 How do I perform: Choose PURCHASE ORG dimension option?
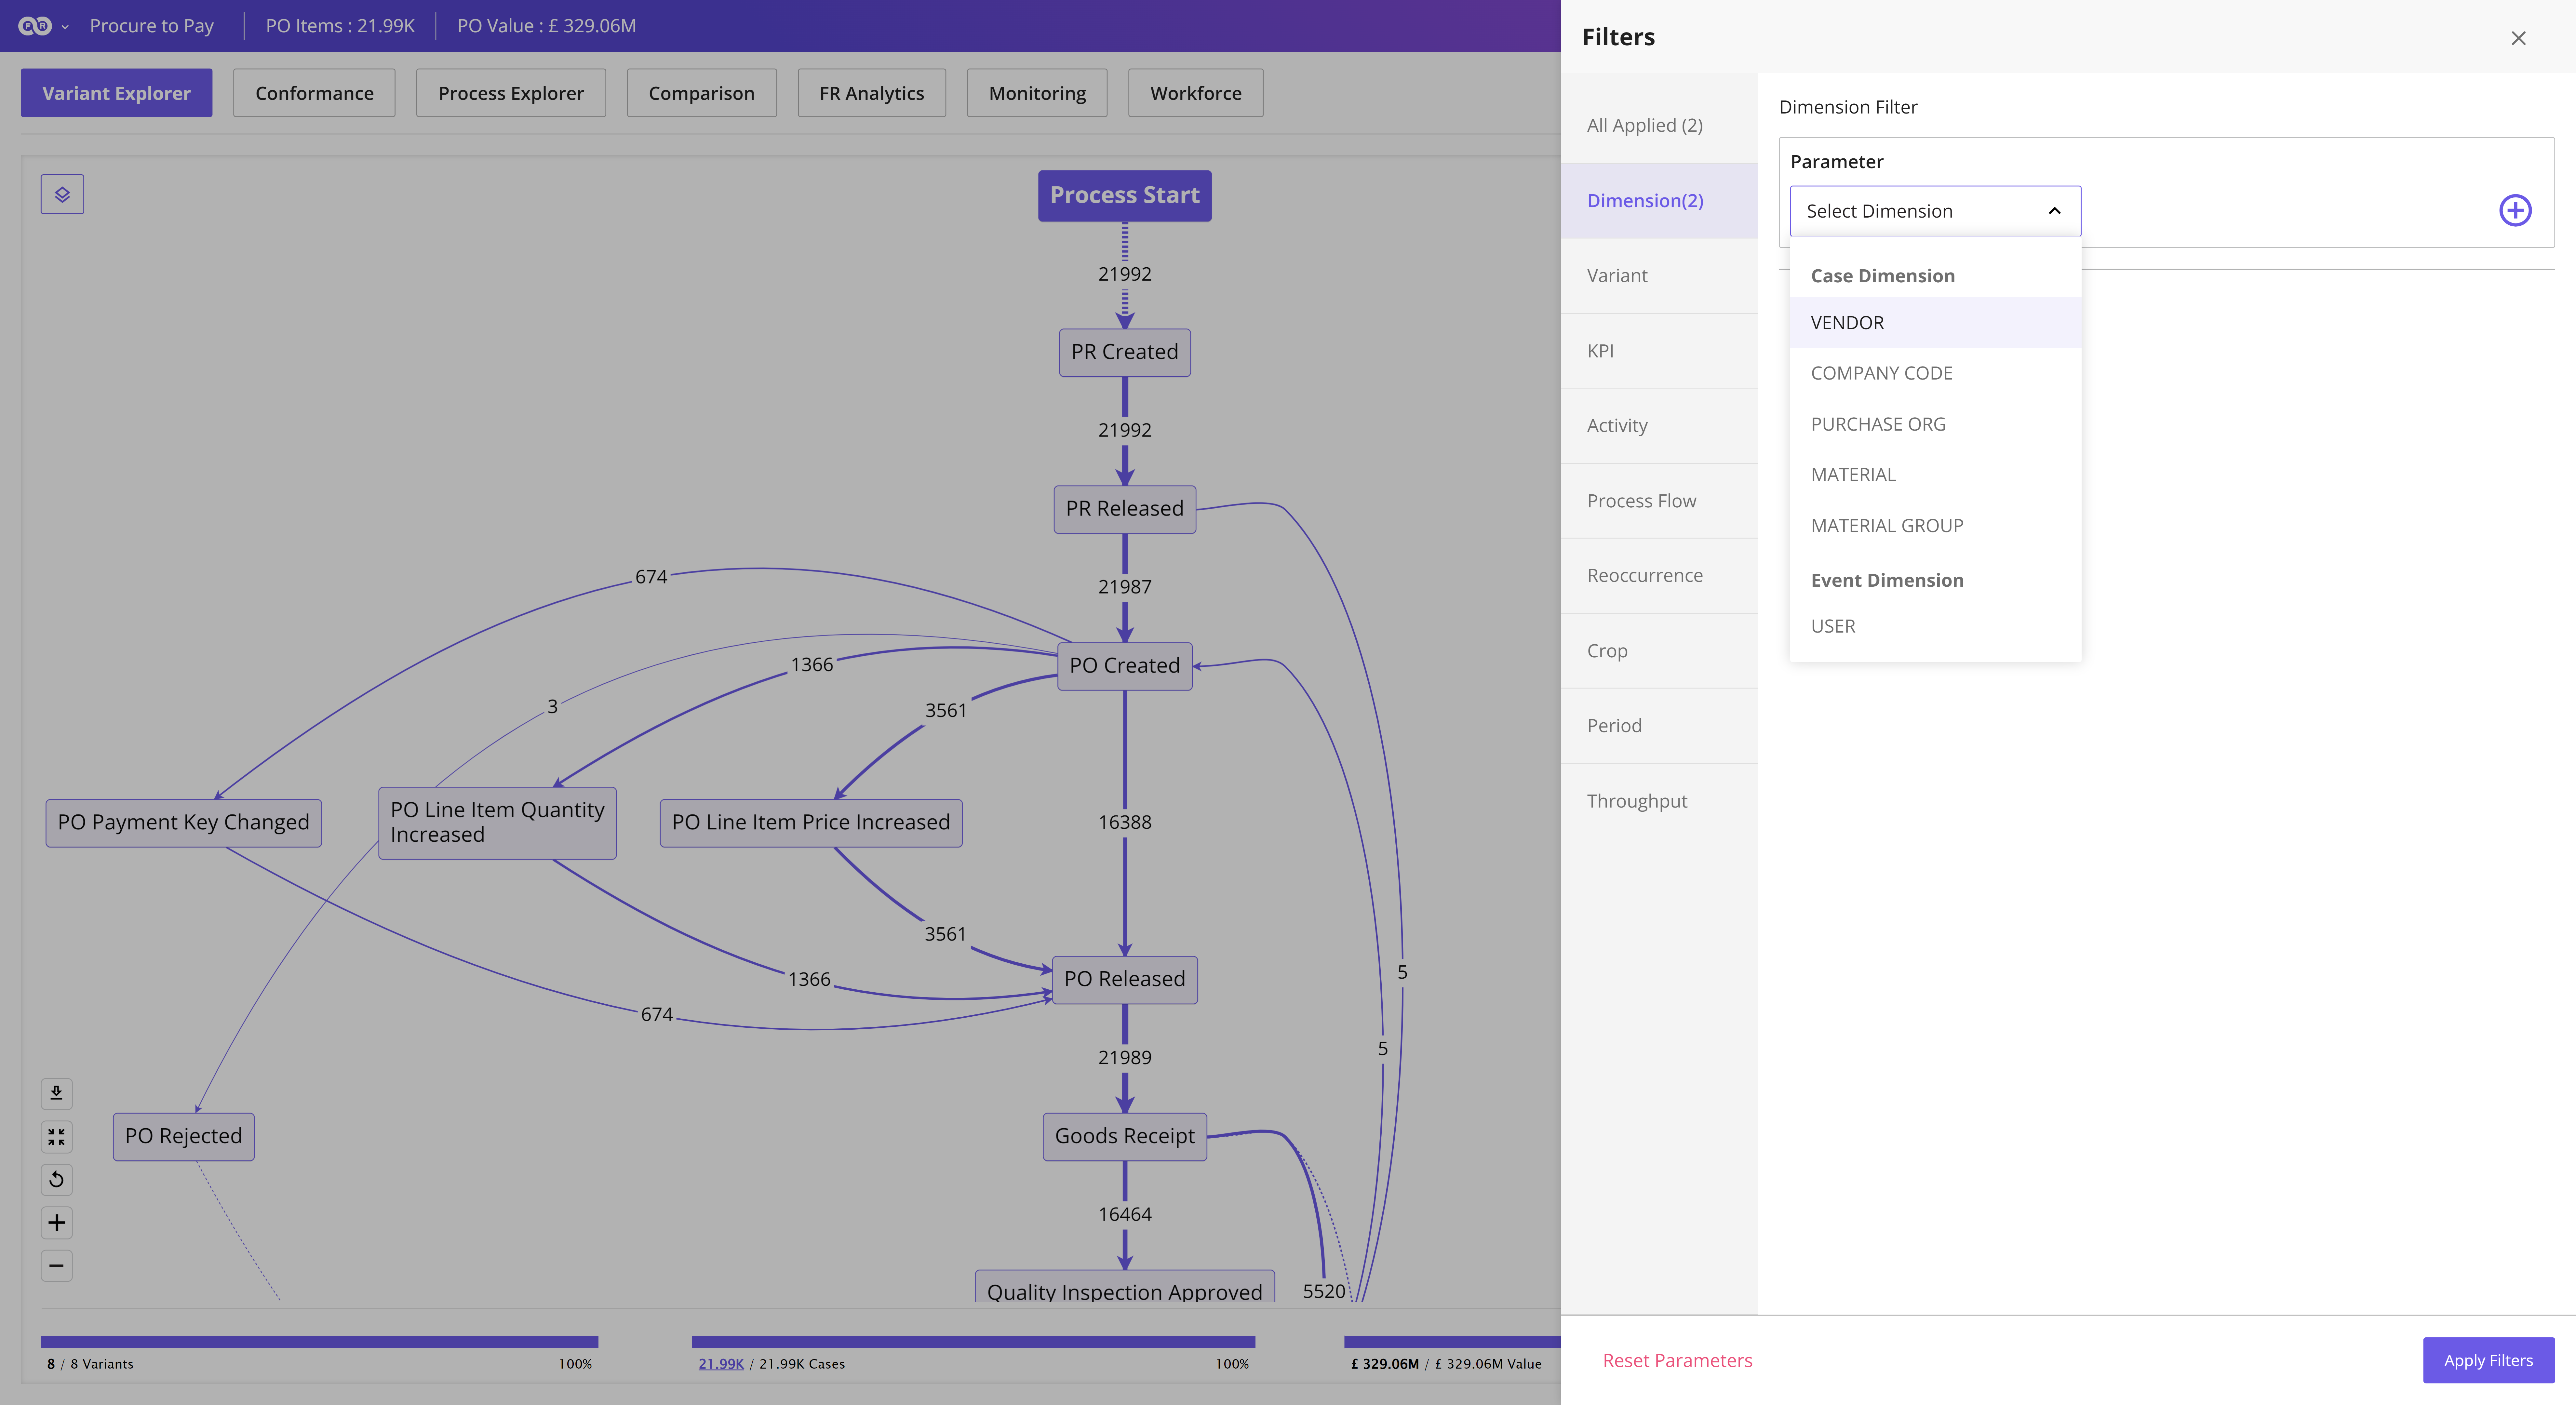pyautogui.click(x=1935, y=424)
